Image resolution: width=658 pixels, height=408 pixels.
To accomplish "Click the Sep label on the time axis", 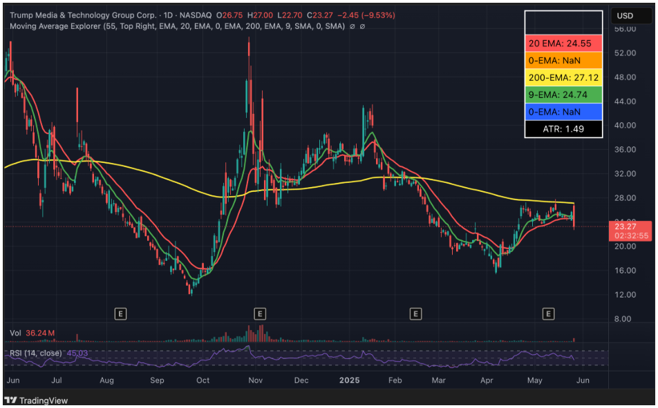I will [x=157, y=380].
